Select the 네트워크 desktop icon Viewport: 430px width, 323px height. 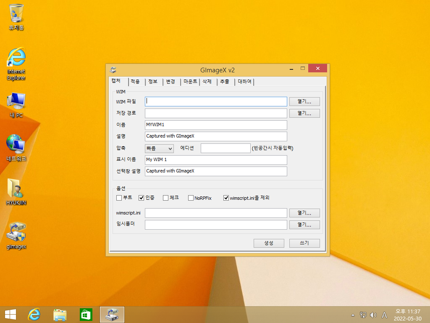point(16,148)
